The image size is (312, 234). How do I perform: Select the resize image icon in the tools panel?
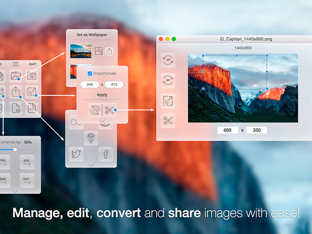[32, 92]
